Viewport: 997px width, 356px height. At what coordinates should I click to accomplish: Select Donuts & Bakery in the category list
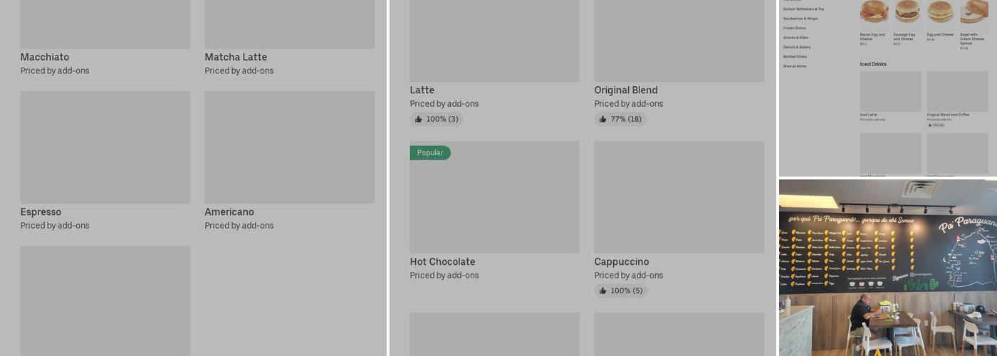797,47
